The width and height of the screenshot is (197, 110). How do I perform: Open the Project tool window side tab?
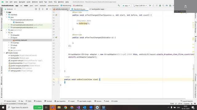point(1,12)
